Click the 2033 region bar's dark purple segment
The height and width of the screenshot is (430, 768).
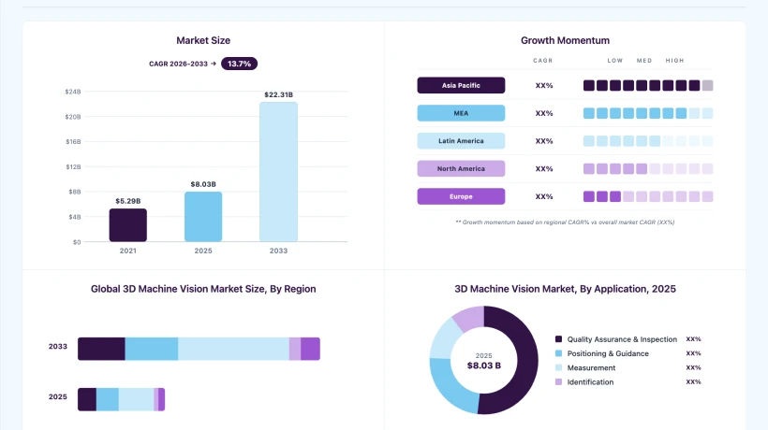tap(101, 349)
